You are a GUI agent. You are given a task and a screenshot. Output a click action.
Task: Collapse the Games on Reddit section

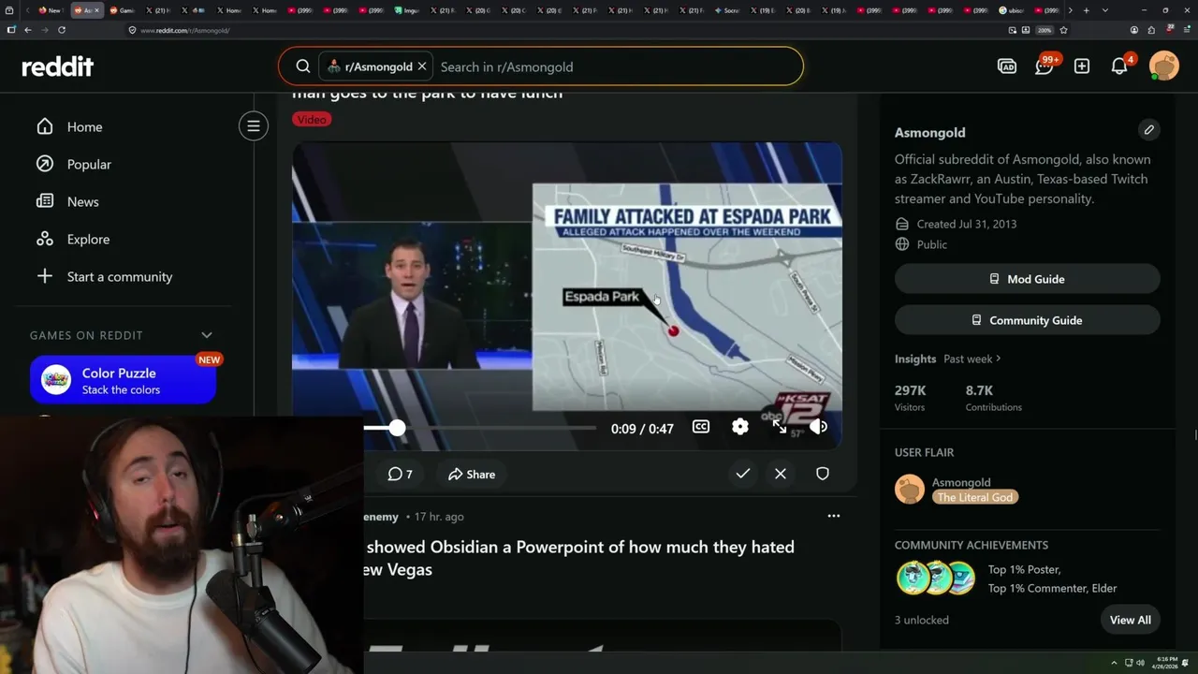click(x=207, y=335)
